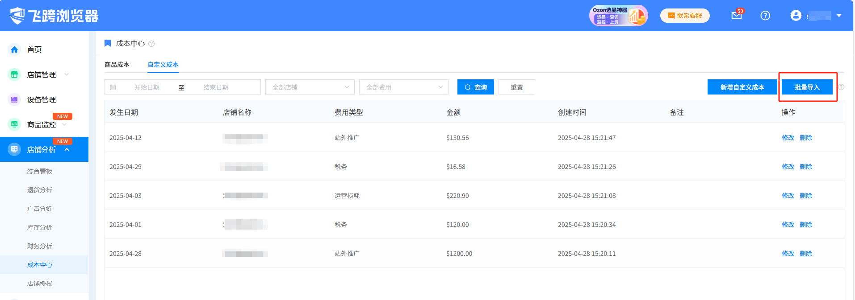Click the 首页 home icon in sidebar
Viewport: 855px width, 300px height.
[x=14, y=49]
